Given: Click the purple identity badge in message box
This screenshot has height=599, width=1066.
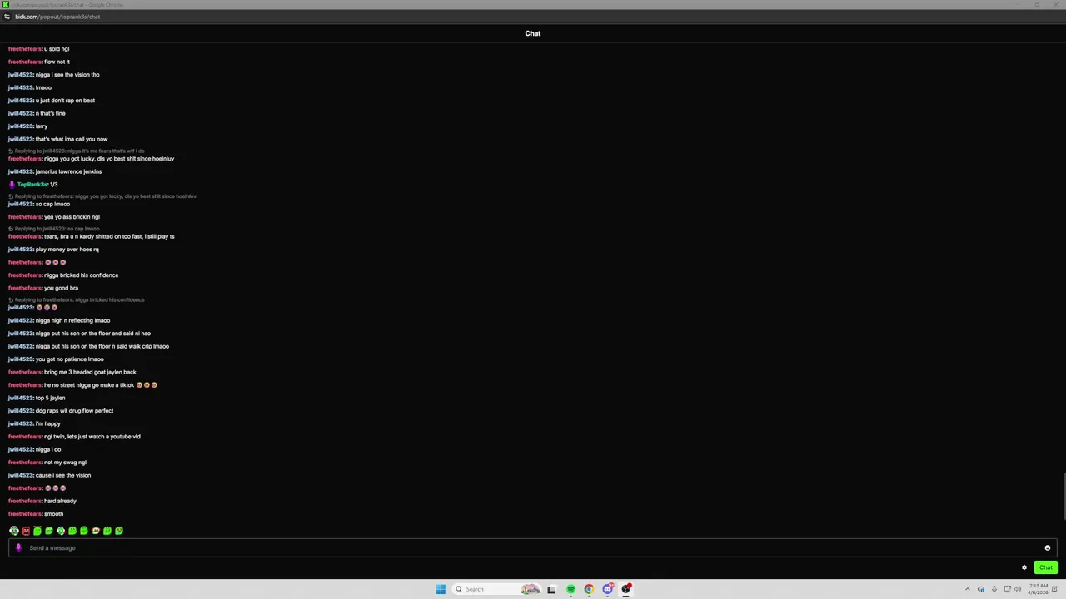Looking at the screenshot, I should tap(18, 547).
